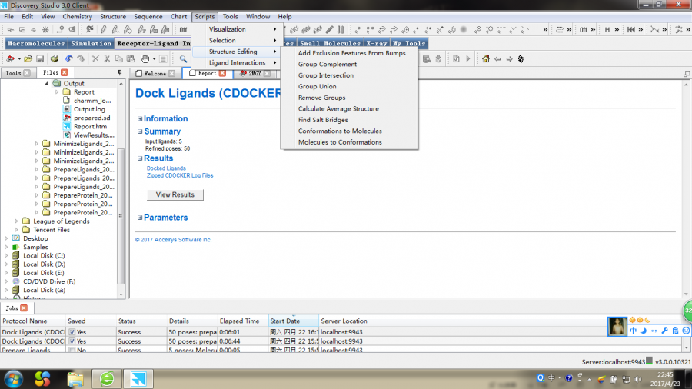Click the New molecule window icon
The image size is (692, 389).
pyautogui.click(x=10, y=58)
